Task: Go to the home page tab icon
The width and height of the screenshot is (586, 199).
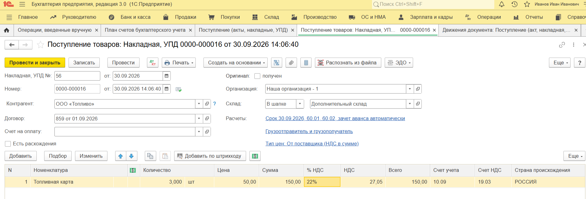Action: click(6, 30)
